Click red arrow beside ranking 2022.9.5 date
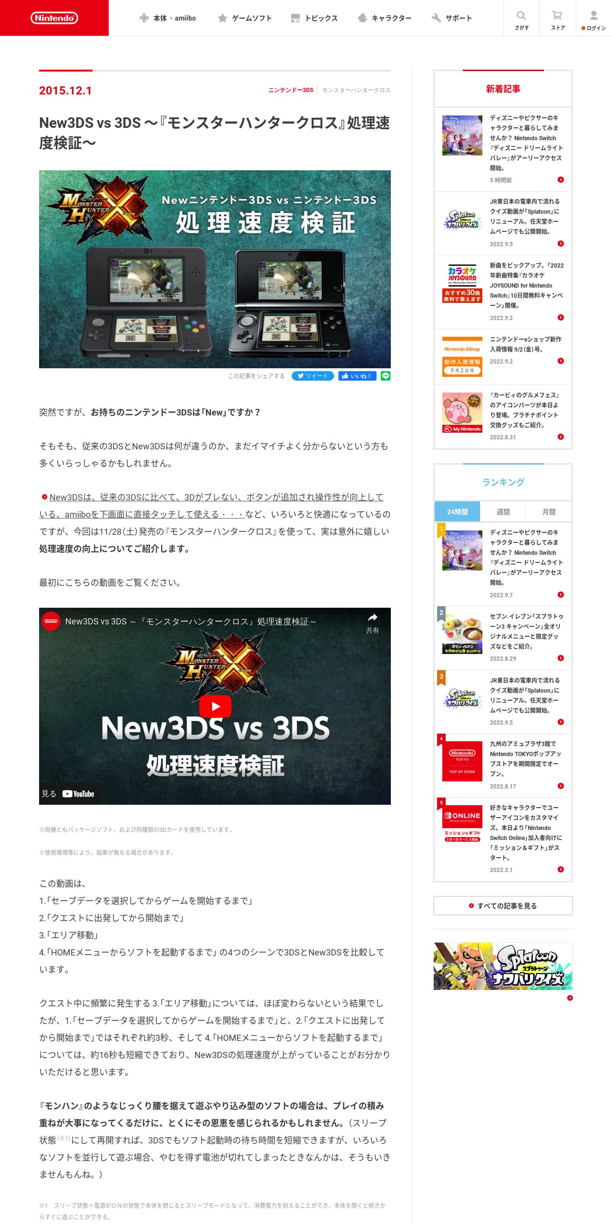The width and height of the screenshot is (612, 1225). pyautogui.click(x=561, y=722)
